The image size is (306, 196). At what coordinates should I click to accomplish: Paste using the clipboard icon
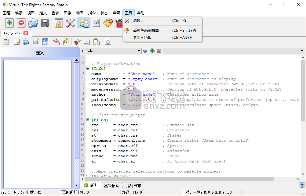tap(96, 42)
